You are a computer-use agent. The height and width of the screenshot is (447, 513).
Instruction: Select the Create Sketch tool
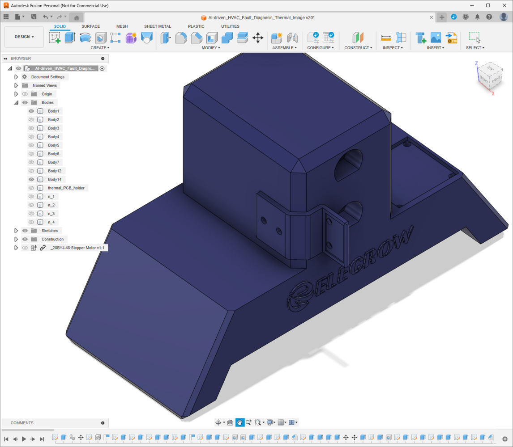pos(55,38)
